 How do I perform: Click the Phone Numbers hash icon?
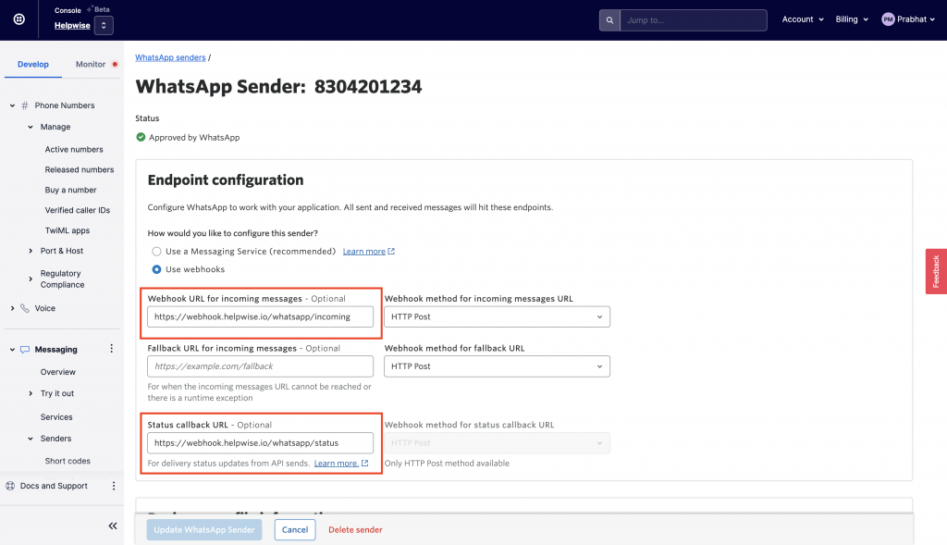25,105
